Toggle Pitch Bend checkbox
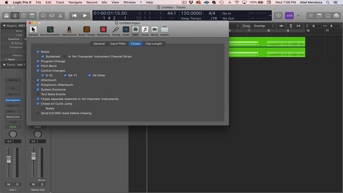Screen dimensions: 343x193 coord(38,66)
